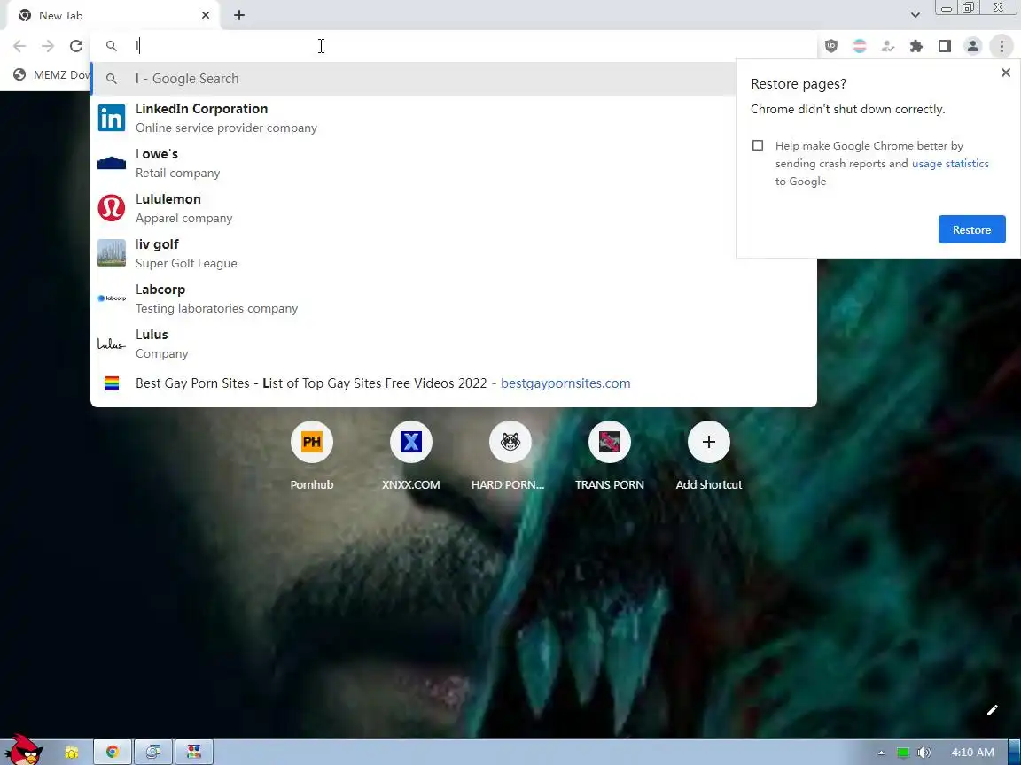Open the volume speaker tray icon

pos(924,753)
